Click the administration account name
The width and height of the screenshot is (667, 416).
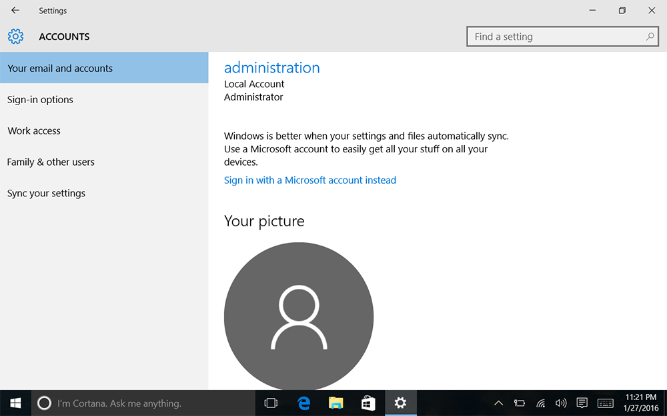click(x=272, y=67)
